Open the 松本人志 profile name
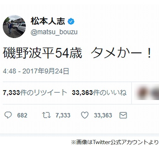Image resolution: width=159 pixels, height=146 pixels. [x=48, y=21]
